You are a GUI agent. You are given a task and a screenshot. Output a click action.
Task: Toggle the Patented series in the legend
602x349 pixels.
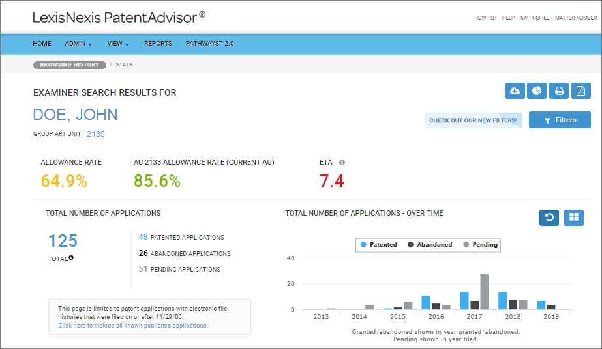tap(378, 244)
